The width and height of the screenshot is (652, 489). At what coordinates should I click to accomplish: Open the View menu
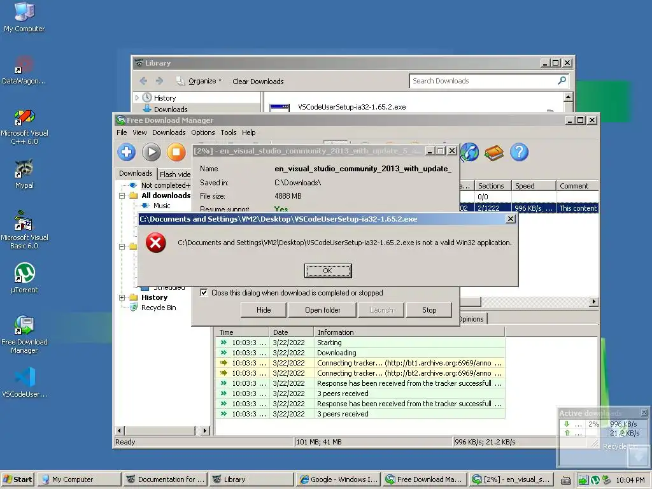tap(139, 132)
